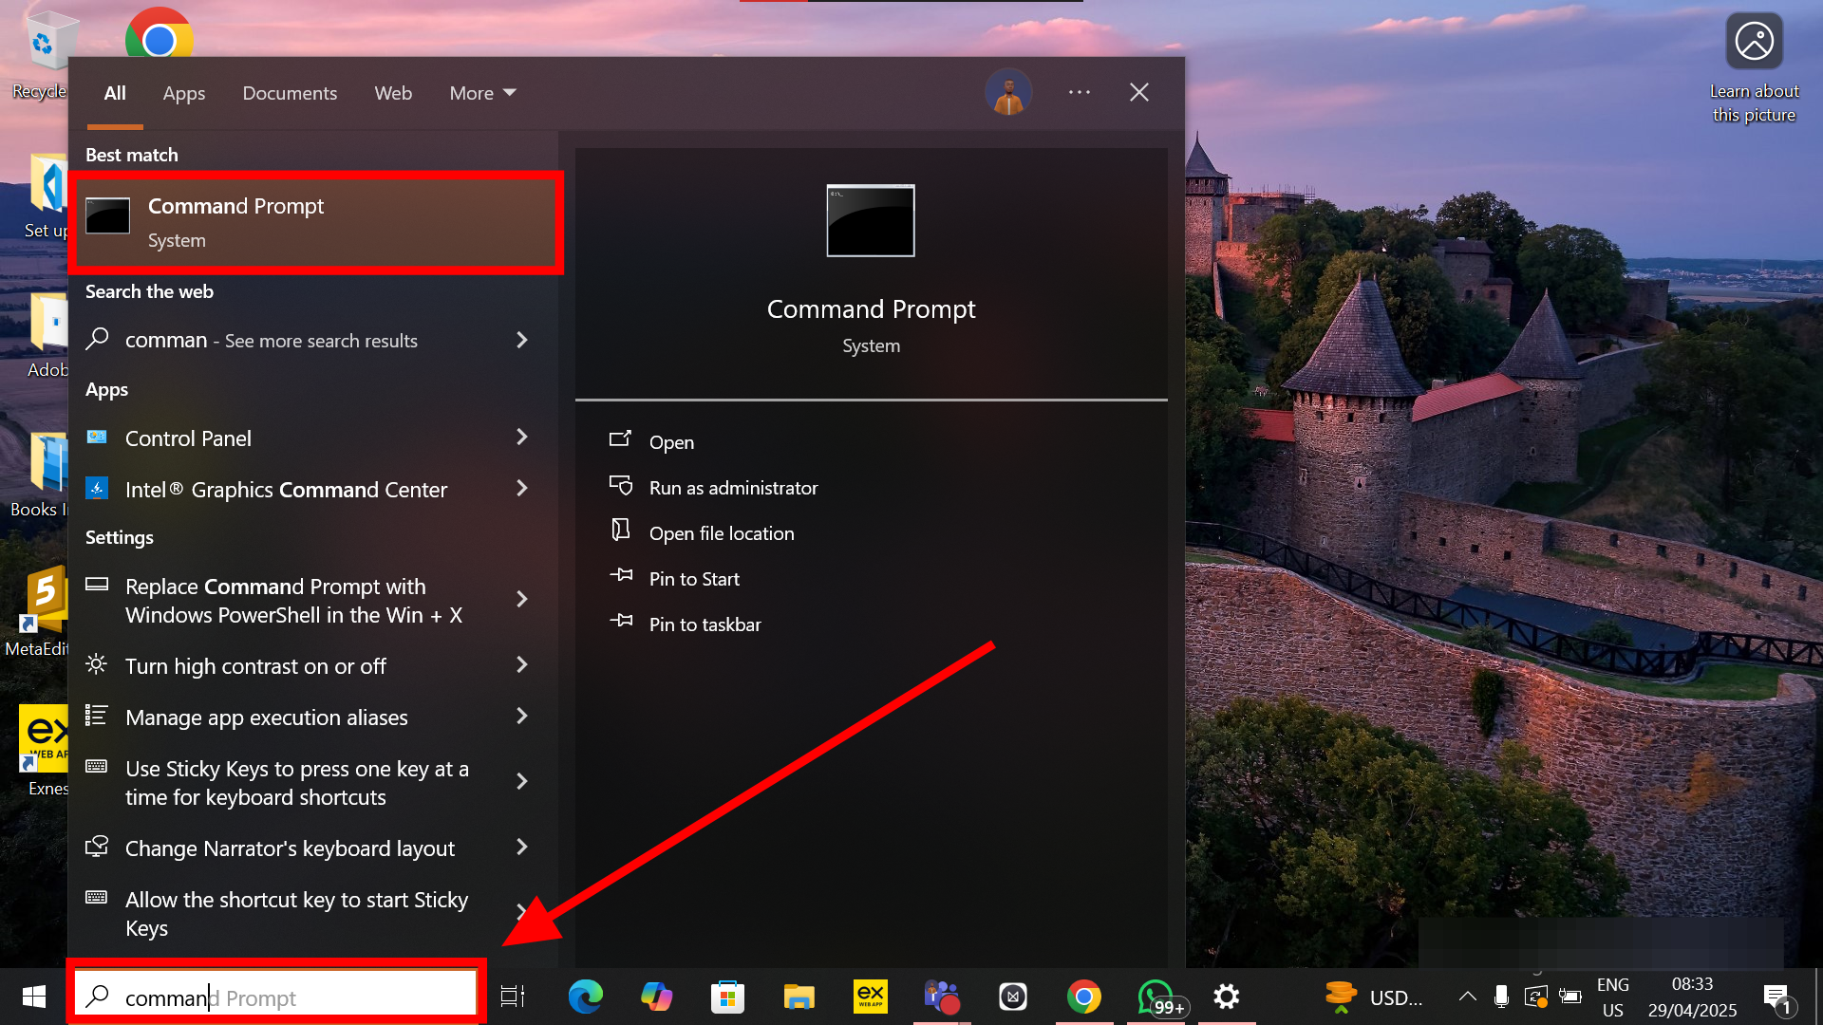Launch the Copilot taskbar icon
This screenshot has height=1025, width=1823.
tap(656, 997)
